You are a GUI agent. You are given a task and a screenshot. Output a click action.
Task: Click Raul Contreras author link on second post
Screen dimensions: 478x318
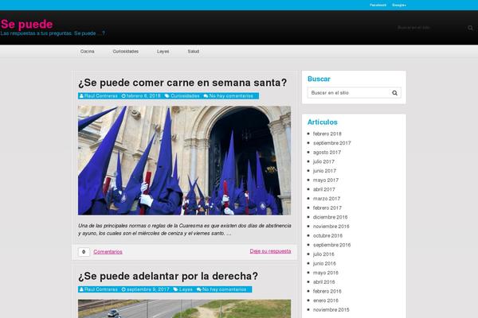click(101, 289)
